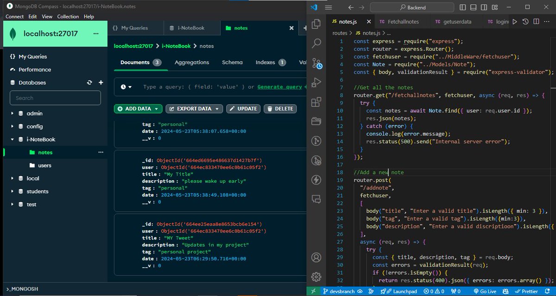Expand the config database

pyautogui.click(x=13, y=126)
